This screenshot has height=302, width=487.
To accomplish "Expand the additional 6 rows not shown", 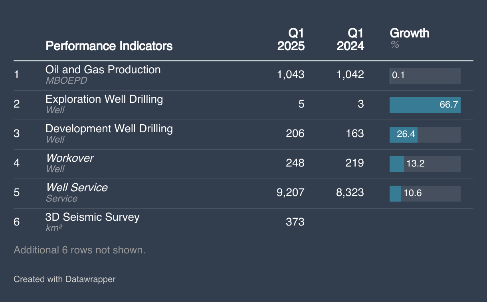I will click(79, 250).
